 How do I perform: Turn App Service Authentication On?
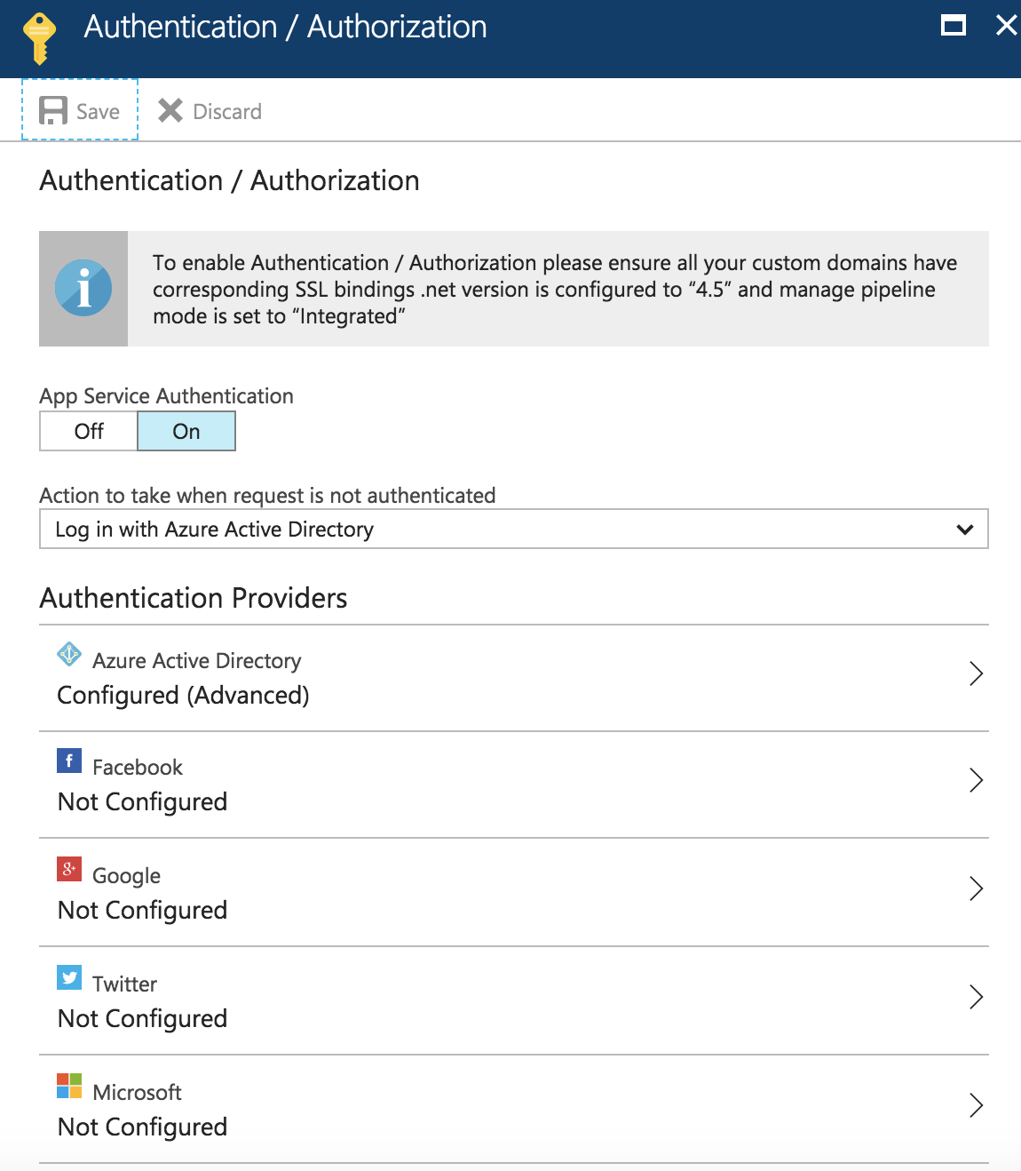186,431
